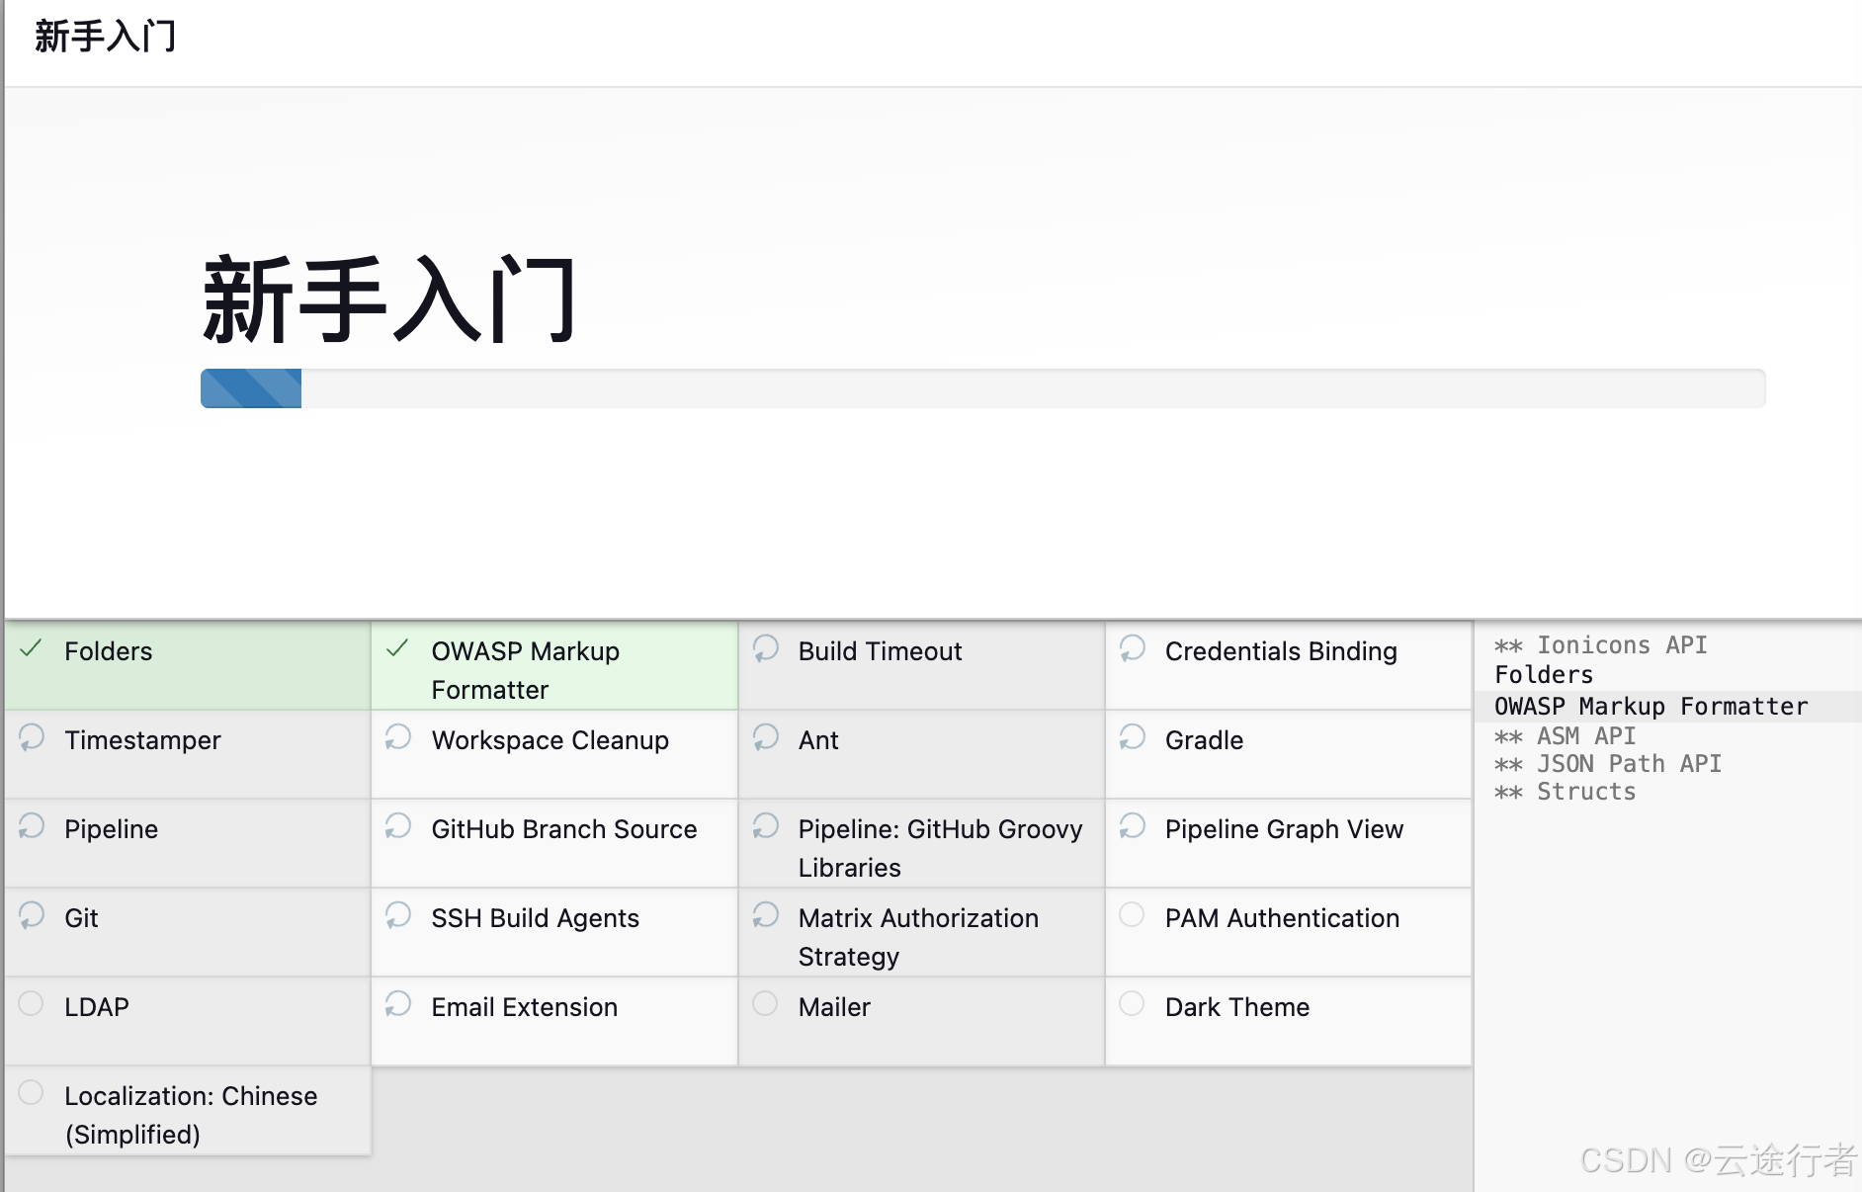
Task: Click the checkmark icon beside OWASP Markup Formatter
Action: [x=398, y=648]
